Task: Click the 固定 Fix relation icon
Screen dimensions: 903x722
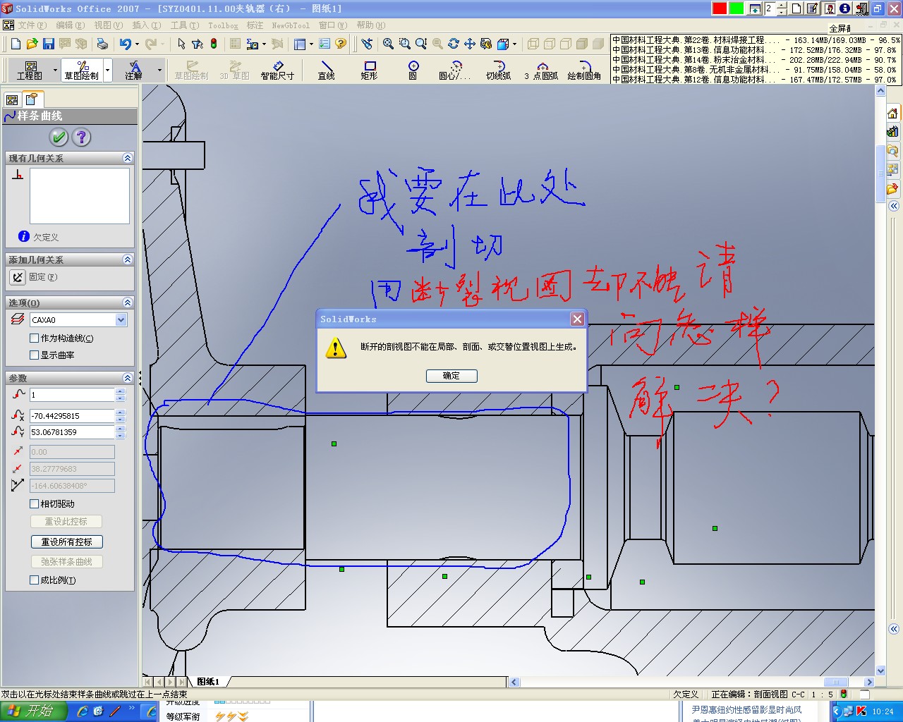Action: click(x=18, y=277)
